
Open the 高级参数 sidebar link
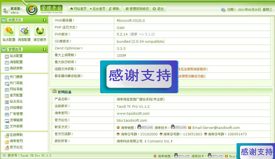pos(16,68)
